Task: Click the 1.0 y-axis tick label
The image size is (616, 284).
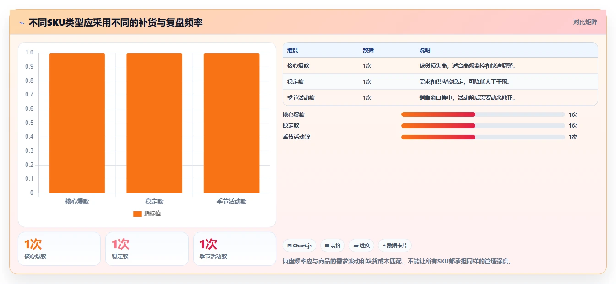Action: click(x=29, y=53)
